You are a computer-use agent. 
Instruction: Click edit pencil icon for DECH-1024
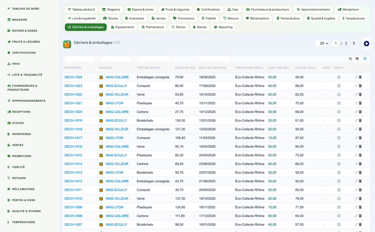pos(356,77)
